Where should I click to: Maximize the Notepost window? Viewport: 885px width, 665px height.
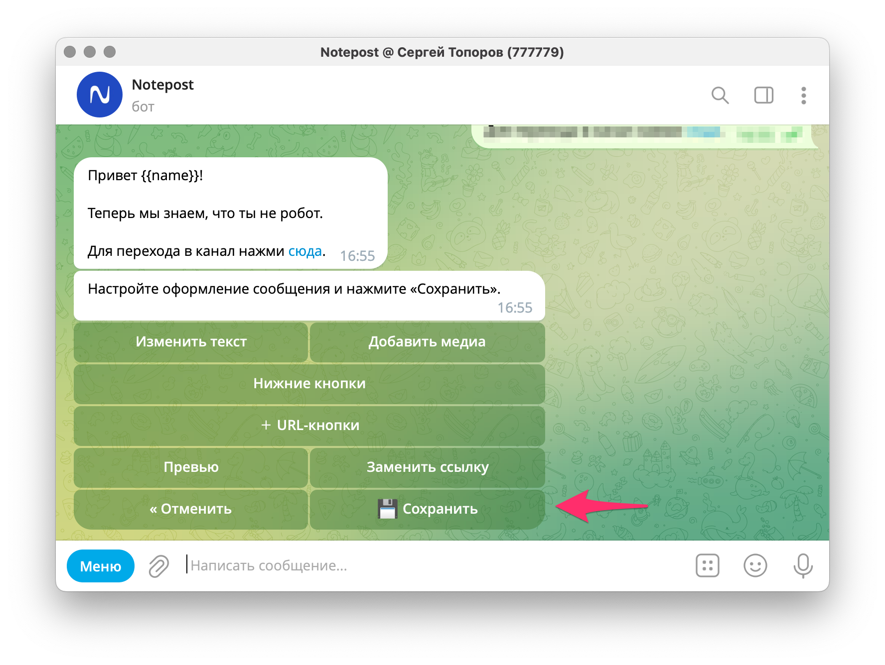coord(110,52)
